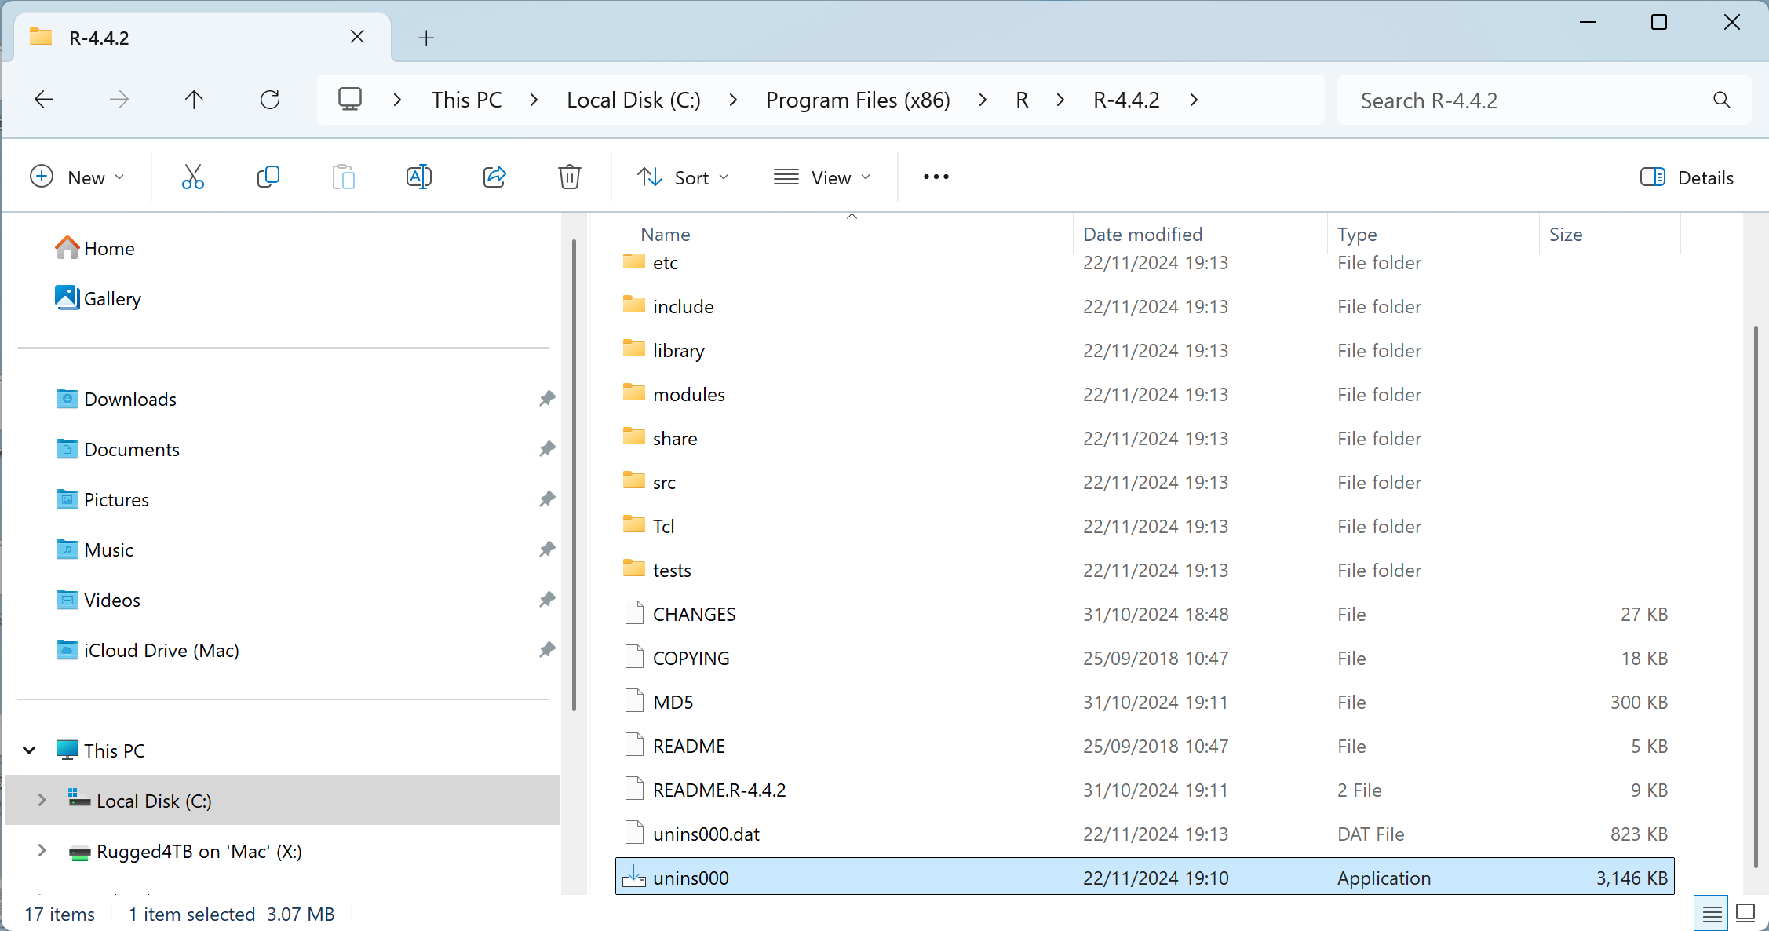Refresh the current folder view
Viewport: 1769px width, 931px height.
[270, 100]
